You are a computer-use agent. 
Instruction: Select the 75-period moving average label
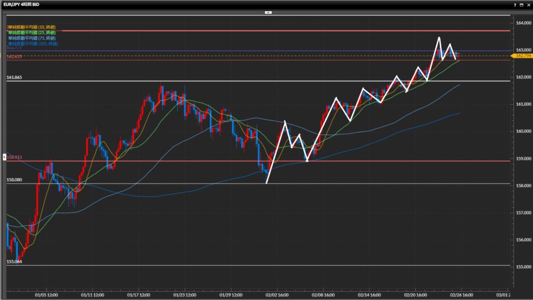click(32, 38)
